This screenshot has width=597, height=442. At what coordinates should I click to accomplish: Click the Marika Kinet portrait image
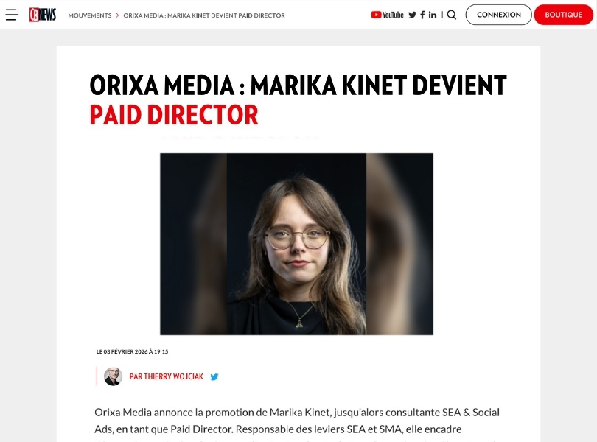[x=296, y=244]
